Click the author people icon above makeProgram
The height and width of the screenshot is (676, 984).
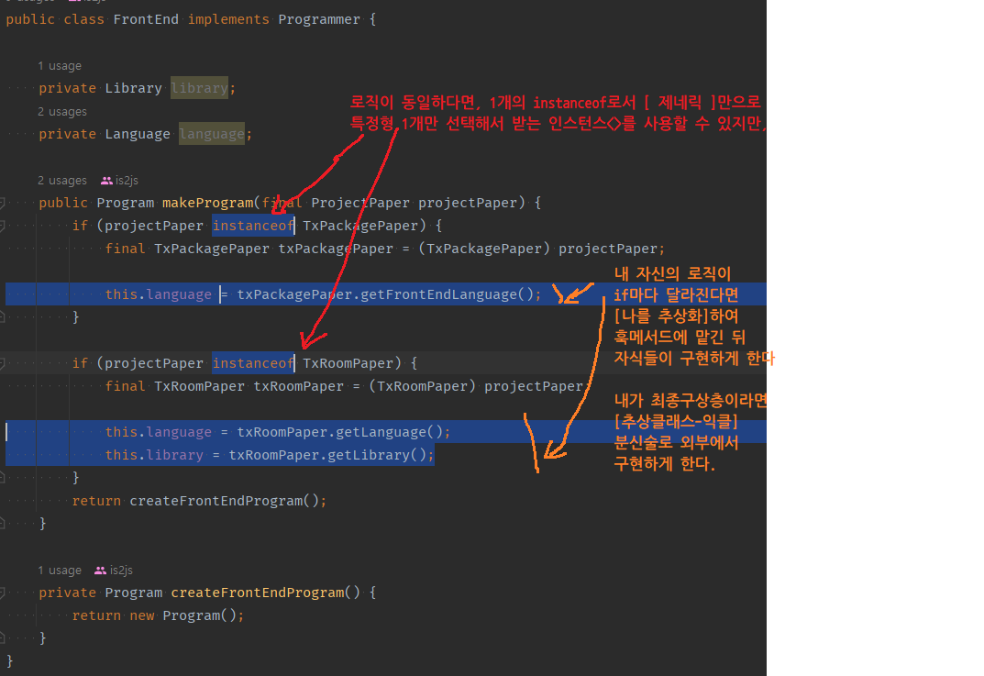click(106, 181)
